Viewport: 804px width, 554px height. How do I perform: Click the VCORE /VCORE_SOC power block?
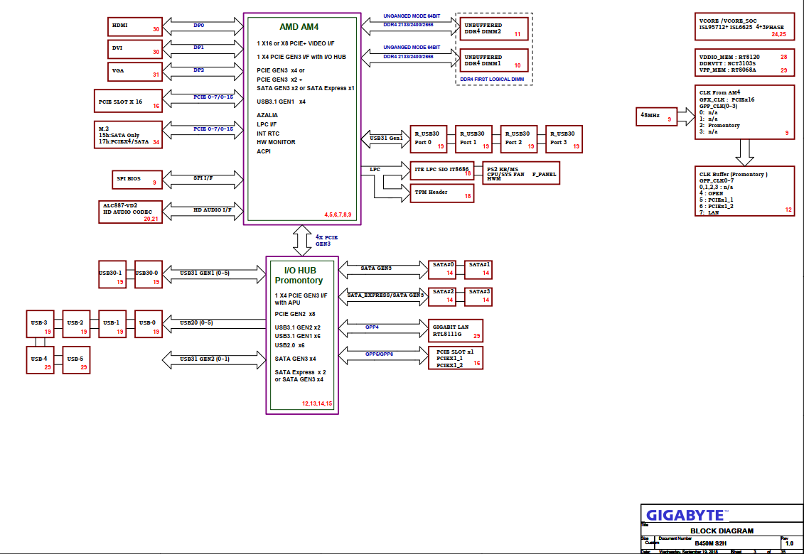coord(744,27)
